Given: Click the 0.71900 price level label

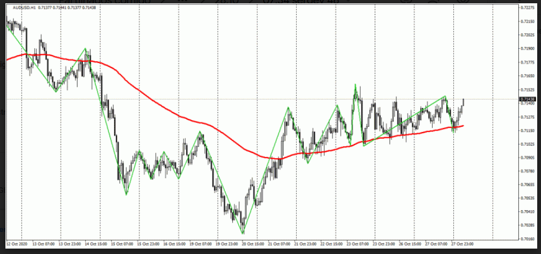Looking at the screenshot, I should (526, 49).
